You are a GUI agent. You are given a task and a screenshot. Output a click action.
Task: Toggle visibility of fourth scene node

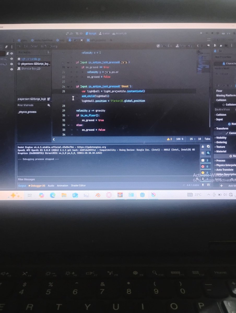click(x=11, y=69)
